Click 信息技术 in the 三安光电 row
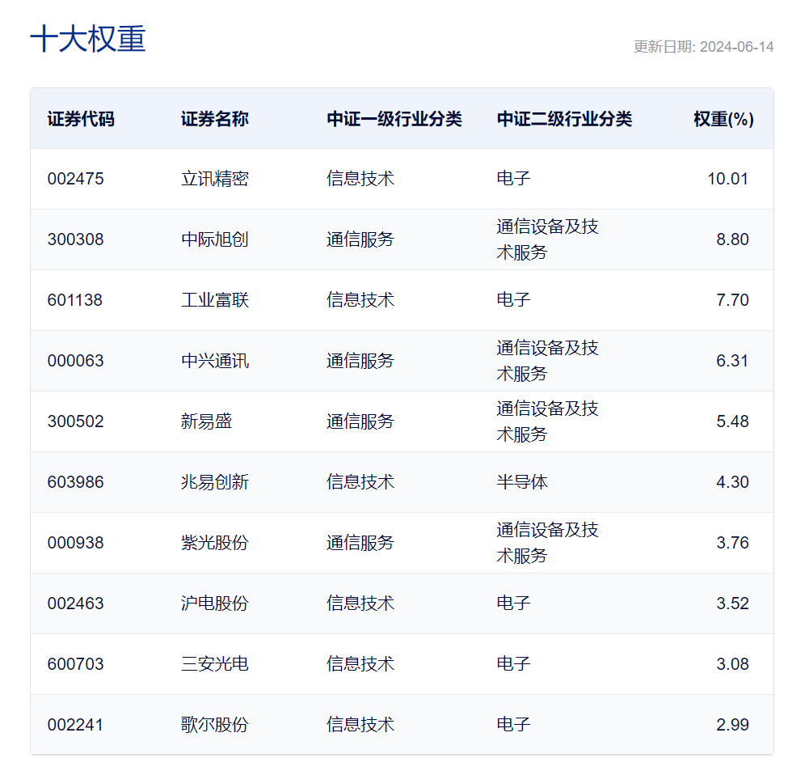Image resolution: width=805 pixels, height=775 pixels. pyautogui.click(x=360, y=664)
